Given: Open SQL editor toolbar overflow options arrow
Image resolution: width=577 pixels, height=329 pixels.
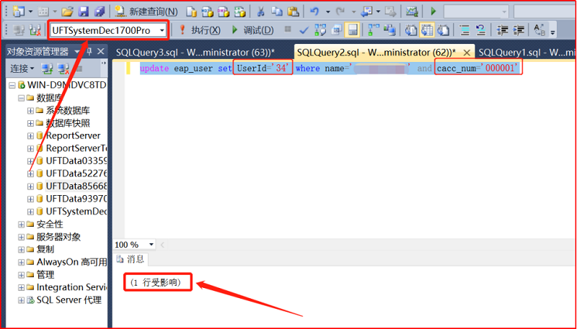Looking at the screenshot, I should (x=552, y=32).
